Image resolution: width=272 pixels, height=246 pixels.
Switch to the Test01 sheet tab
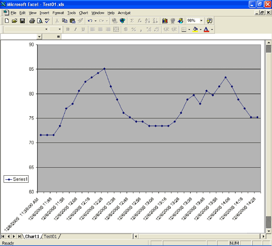[x=51, y=236]
